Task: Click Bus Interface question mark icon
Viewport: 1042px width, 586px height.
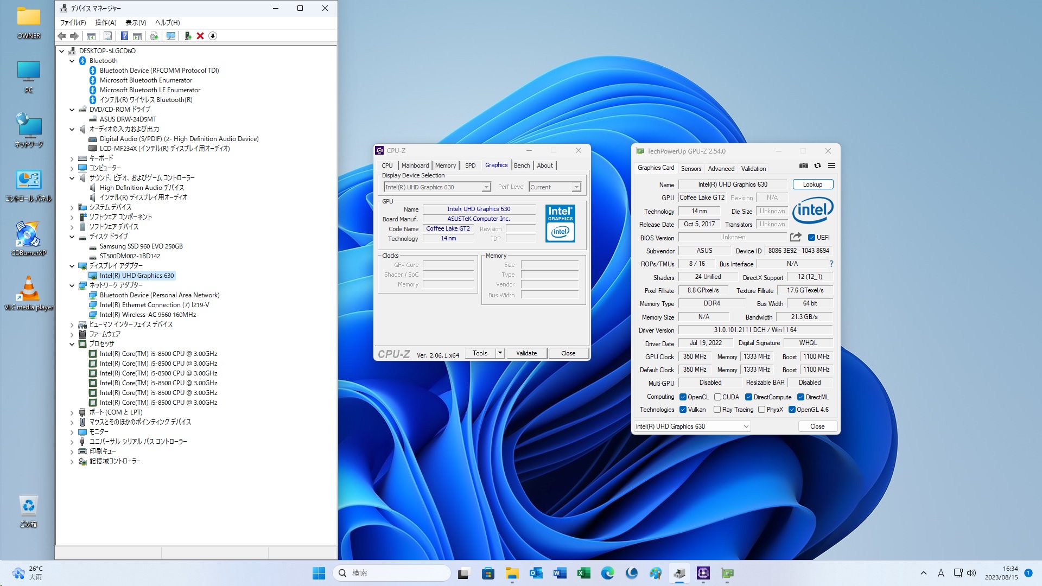Action: coord(831,264)
